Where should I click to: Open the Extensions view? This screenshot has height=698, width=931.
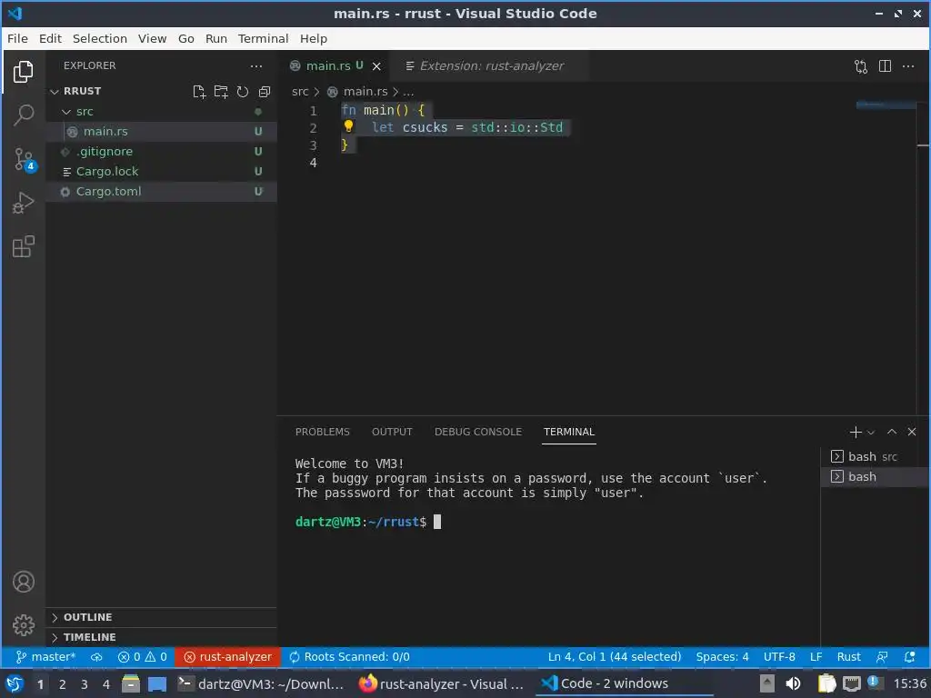(x=23, y=247)
